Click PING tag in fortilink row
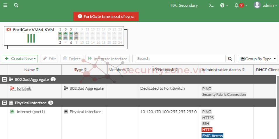This screenshot has width=279, height=139. [206, 89]
